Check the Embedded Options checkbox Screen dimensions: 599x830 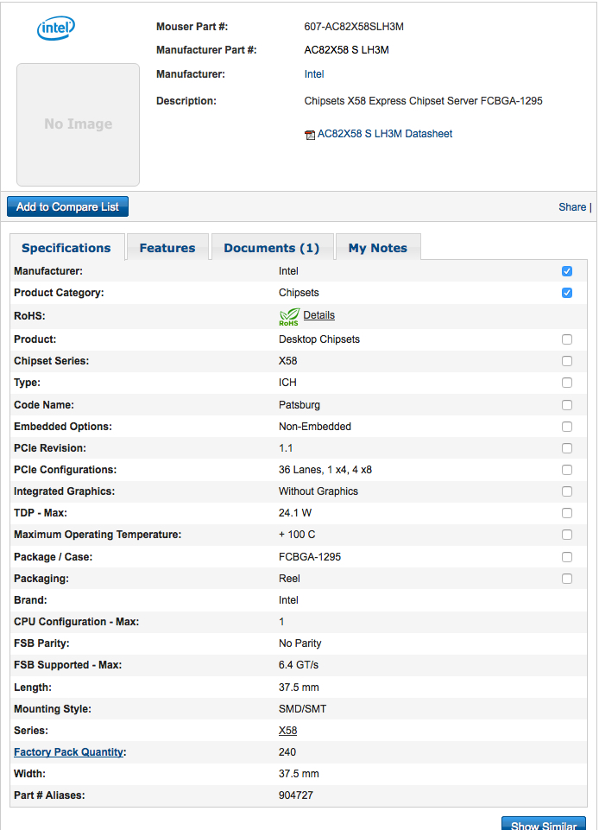point(567,427)
